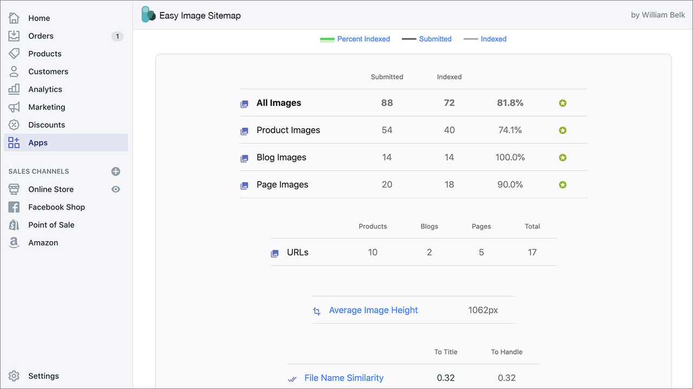This screenshot has height=389, width=693.
Task: Click the File Name Similarity link
Action: 344,378
